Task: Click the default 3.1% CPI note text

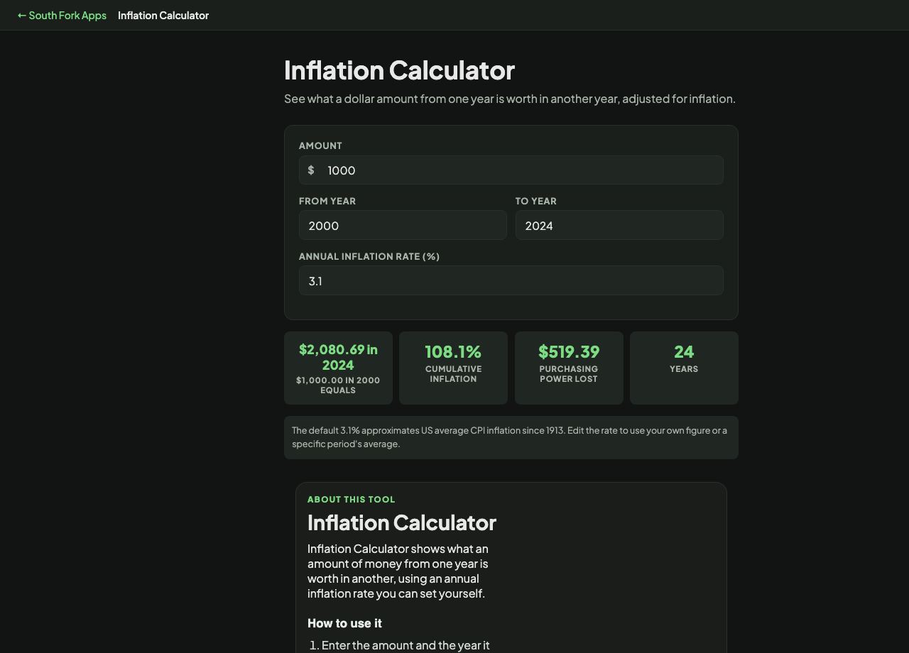Action: (x=511, y=437)
